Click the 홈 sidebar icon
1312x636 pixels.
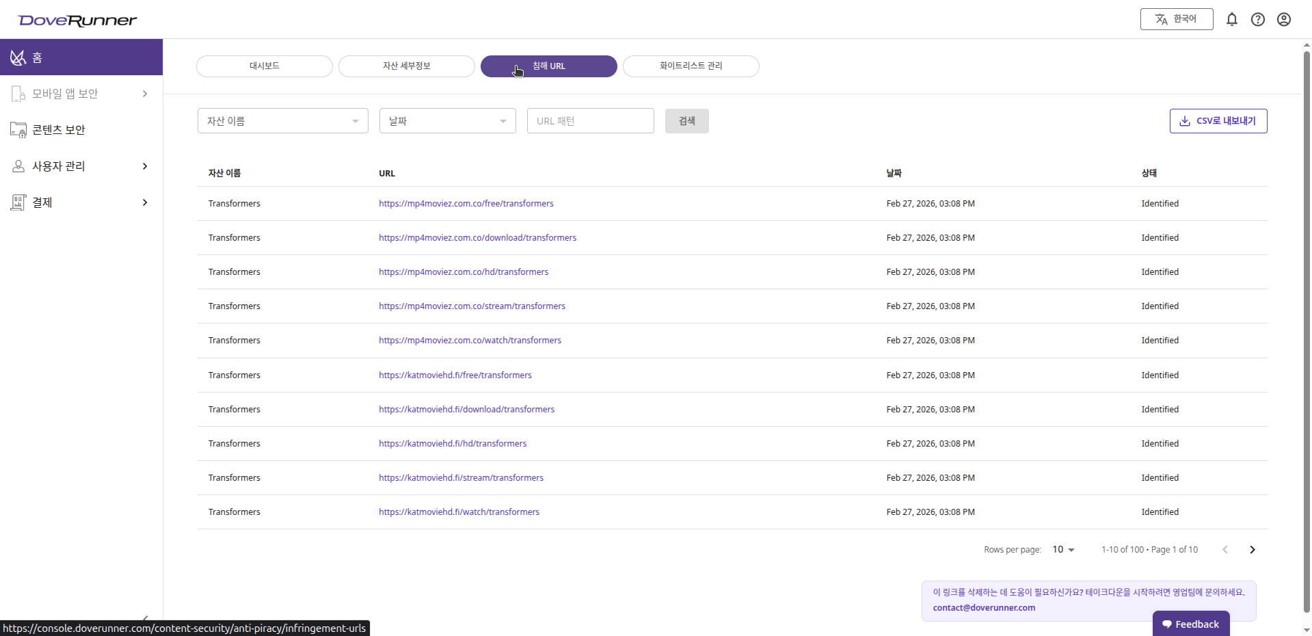18,57
